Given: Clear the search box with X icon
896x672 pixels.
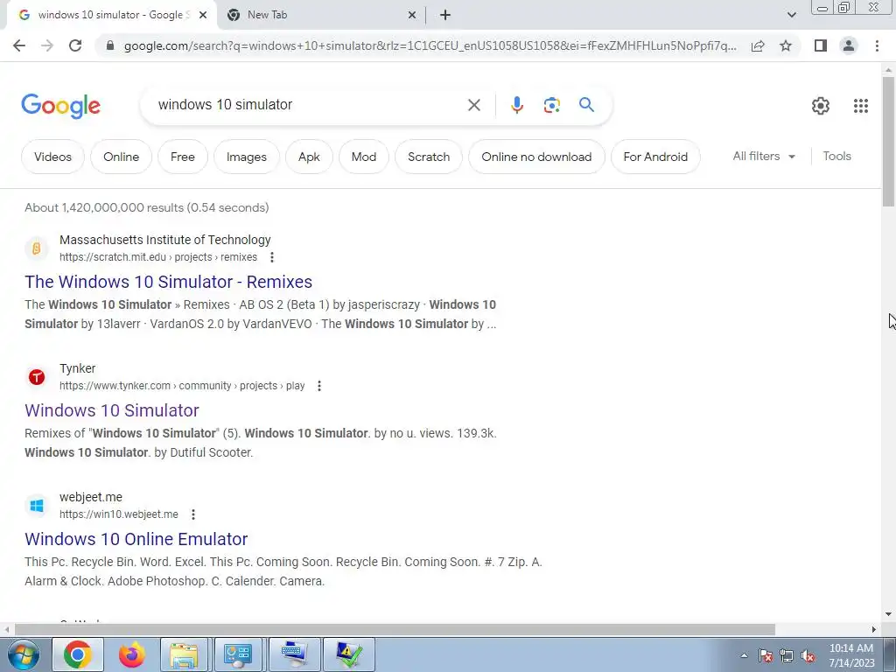Looking at the screenshot, I should (473, 105).
